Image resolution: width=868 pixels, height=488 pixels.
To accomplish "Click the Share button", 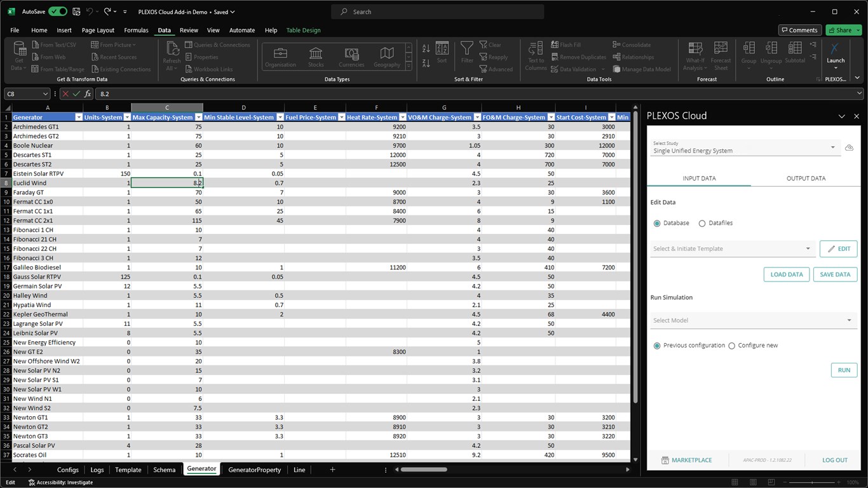I will tap(843, 30).
